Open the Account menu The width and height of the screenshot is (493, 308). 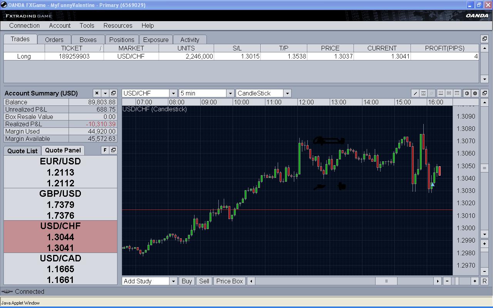pos(60,25)
